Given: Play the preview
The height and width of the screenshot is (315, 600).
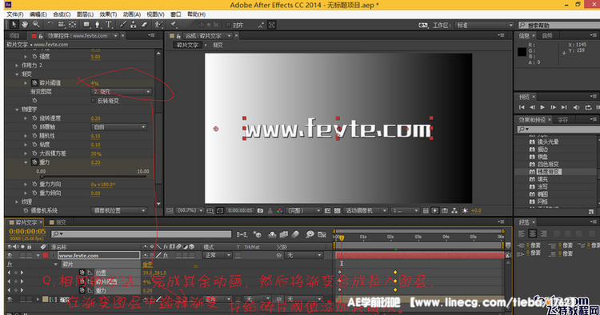Looking at the screenshot, I should point(542,107).
